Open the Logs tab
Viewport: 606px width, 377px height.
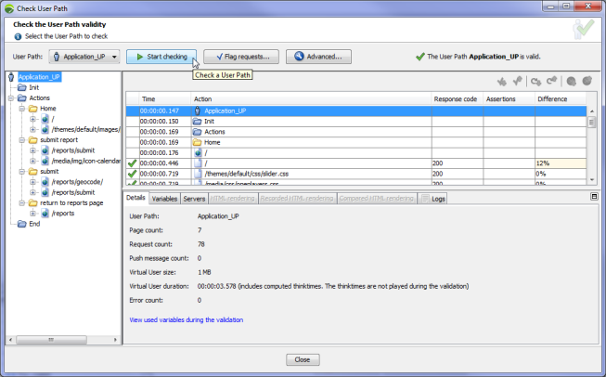click(x=433, y=198)
